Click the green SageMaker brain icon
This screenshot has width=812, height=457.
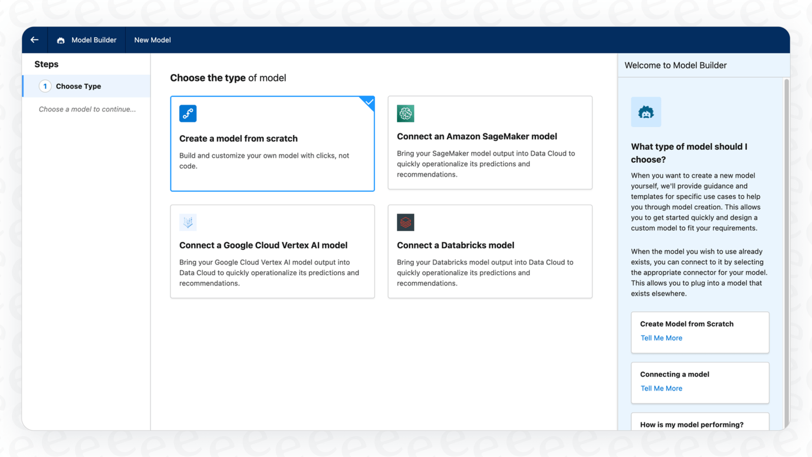(x=406, y=113)
